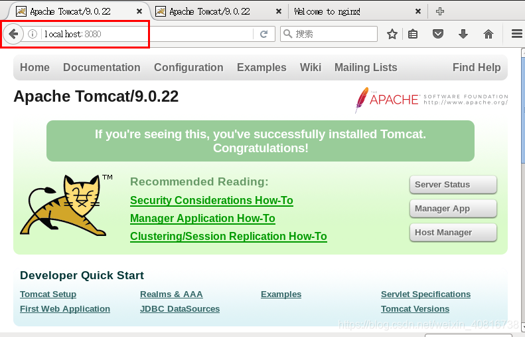Open a new tab with plus button

coord(440,11)
